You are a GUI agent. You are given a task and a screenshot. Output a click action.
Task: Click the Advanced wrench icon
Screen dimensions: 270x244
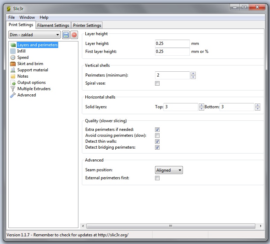[x=13, y=95]
